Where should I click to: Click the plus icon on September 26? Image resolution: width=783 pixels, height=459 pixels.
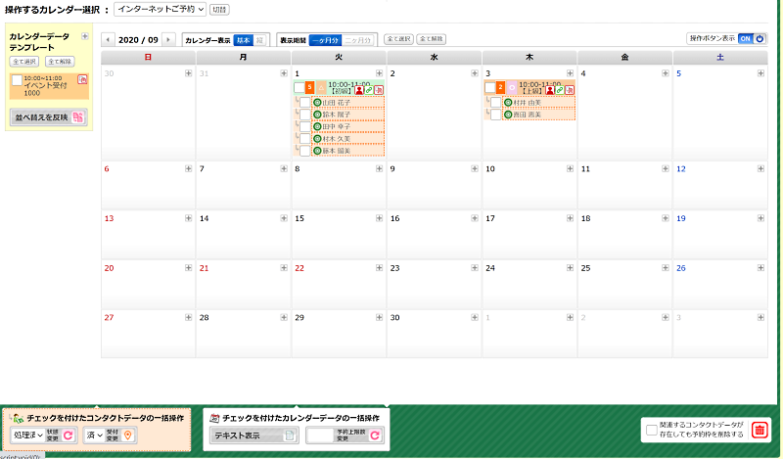pos(761,268)
